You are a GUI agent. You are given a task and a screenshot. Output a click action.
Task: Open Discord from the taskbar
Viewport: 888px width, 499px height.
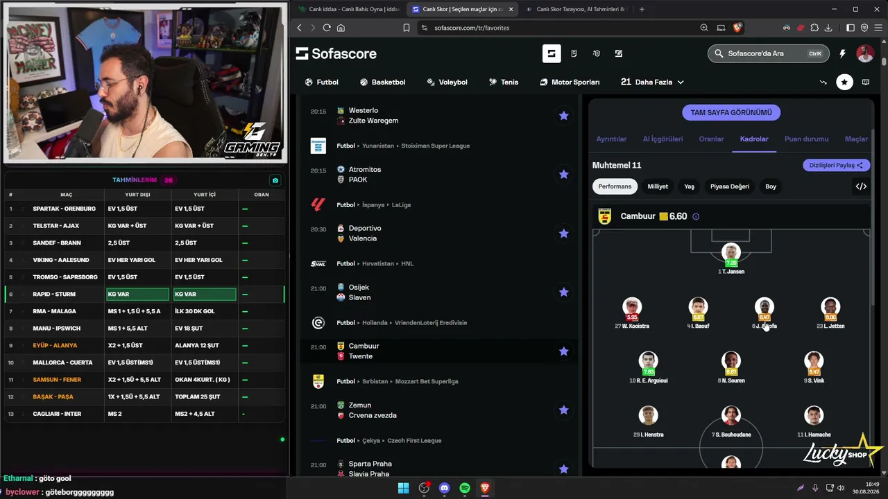click(x=444, y=488)
